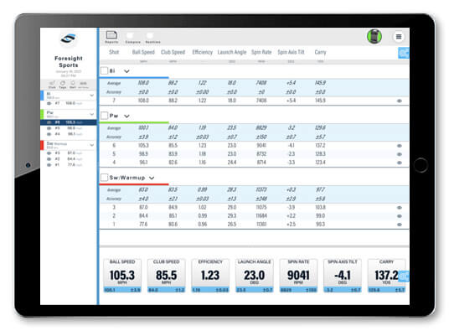Open the user profile avatar
Viewport: 449px width, 331px height.
pos(374,37)
